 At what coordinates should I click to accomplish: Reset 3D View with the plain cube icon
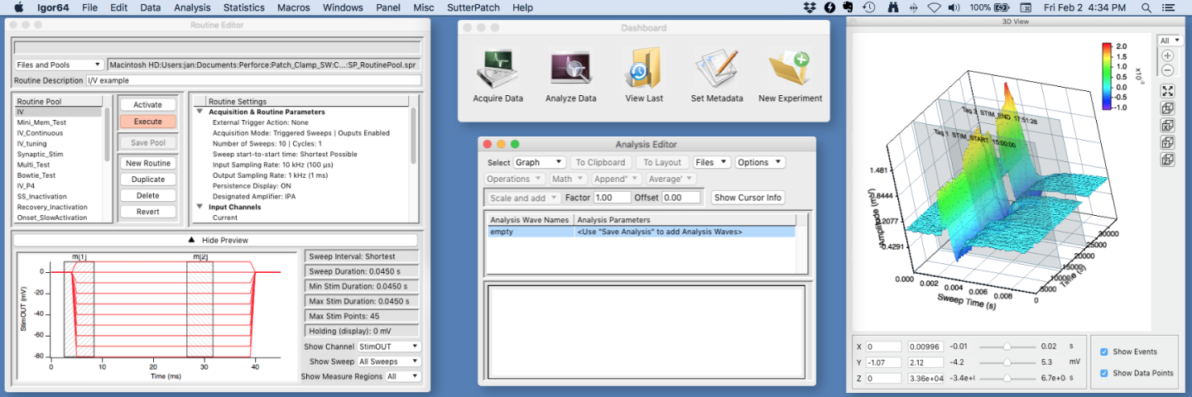(1168, 108)
